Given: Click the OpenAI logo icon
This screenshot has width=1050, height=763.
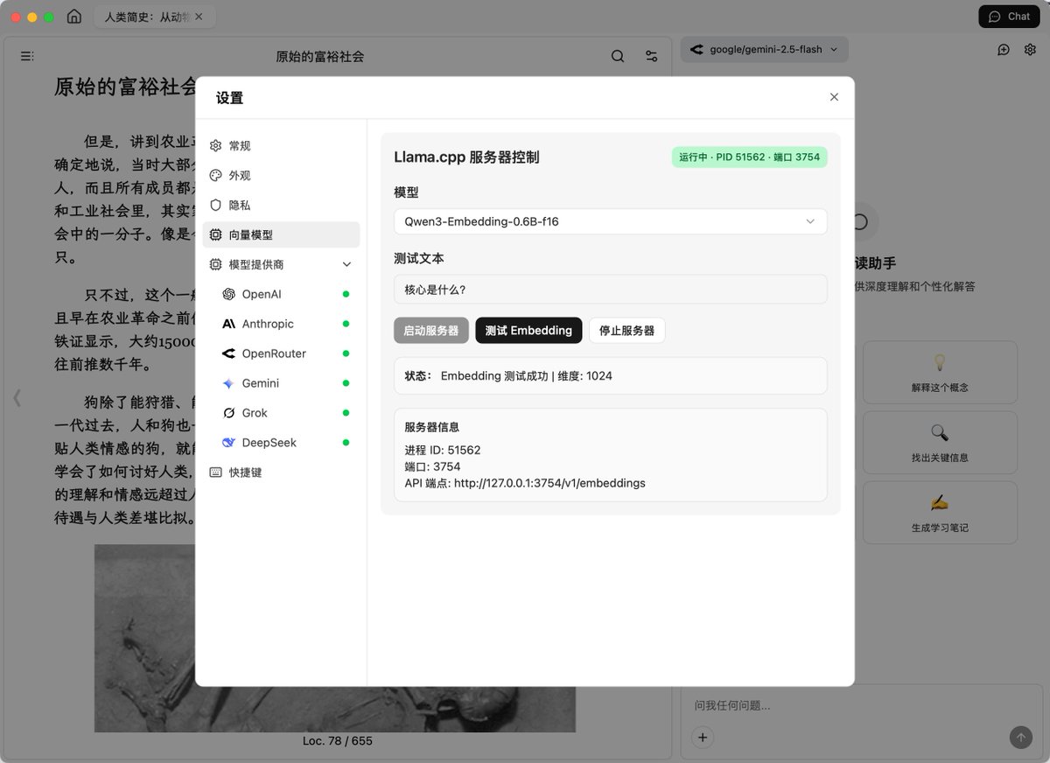Looking at the screenshot, I should pyautogui.click(x=228, y=294).
